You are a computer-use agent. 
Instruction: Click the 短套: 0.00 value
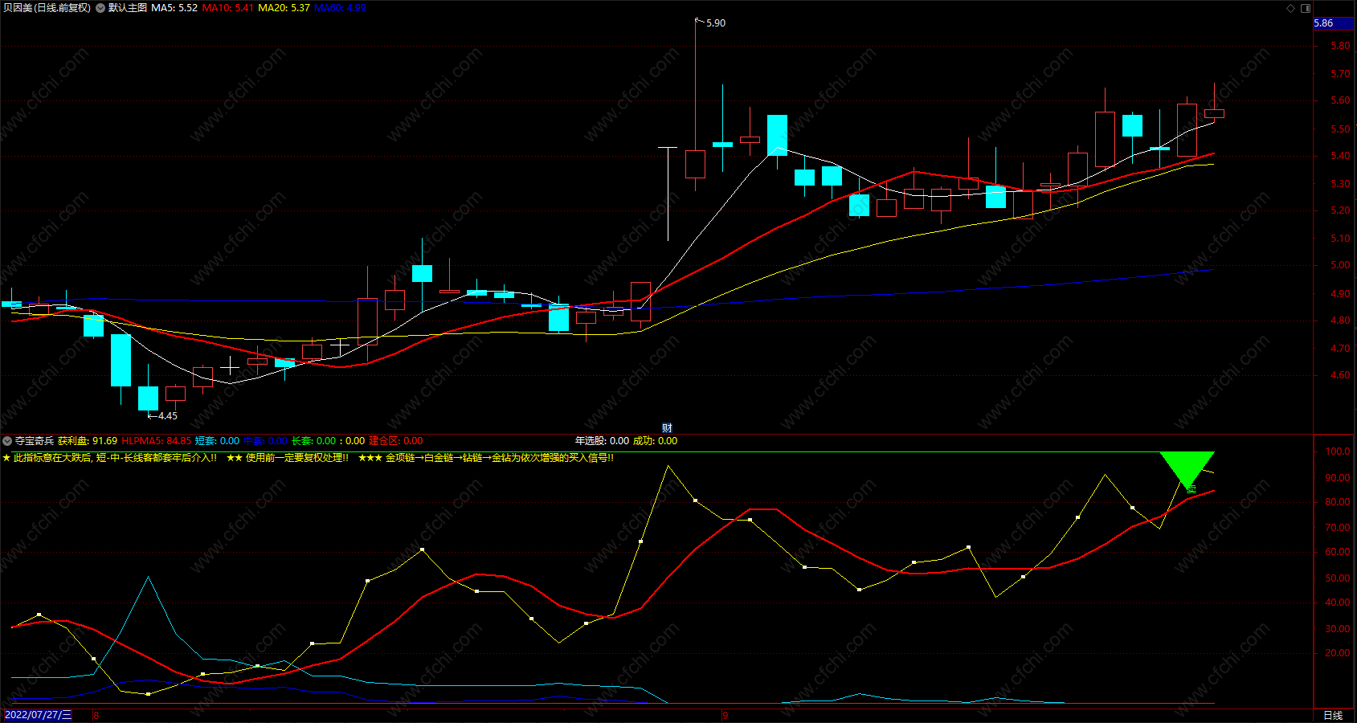[217, 441]
